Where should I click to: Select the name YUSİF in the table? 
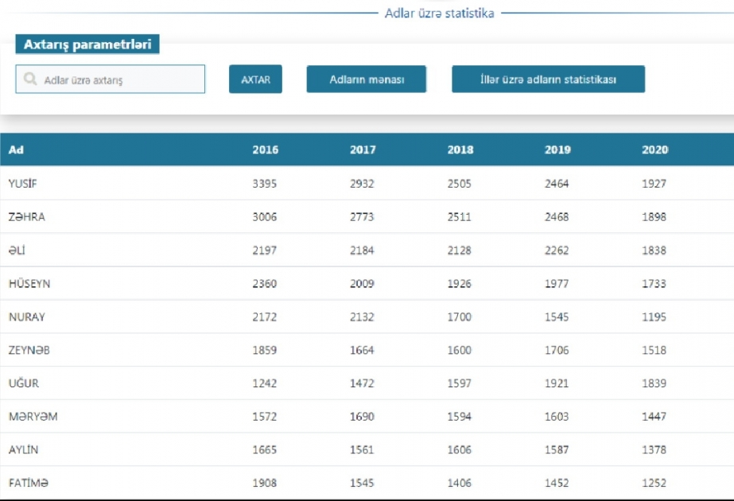click(22, 183)
